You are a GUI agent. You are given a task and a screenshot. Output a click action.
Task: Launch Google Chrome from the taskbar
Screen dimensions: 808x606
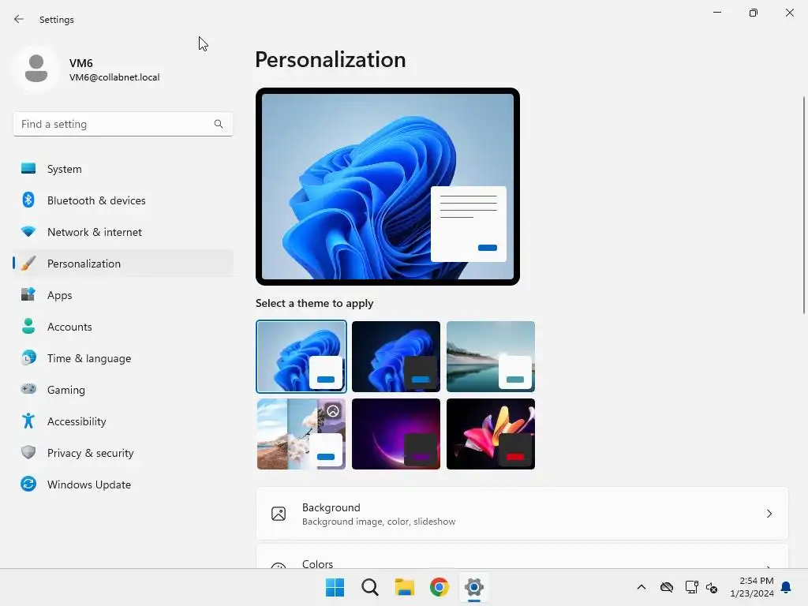pos(439,587)
